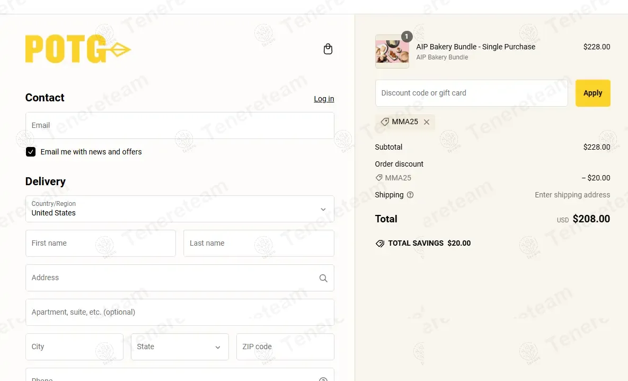Click the Discount code or gift card field
The image size is (628, 381).
(x=471, y=93)
